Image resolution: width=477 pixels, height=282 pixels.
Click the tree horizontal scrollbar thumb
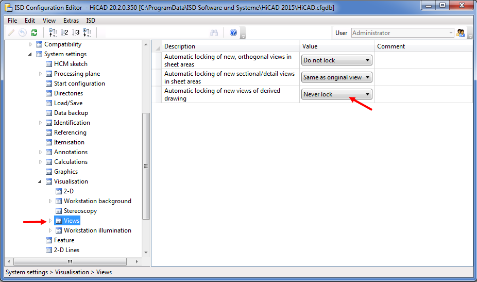click(x=70, y=261)
